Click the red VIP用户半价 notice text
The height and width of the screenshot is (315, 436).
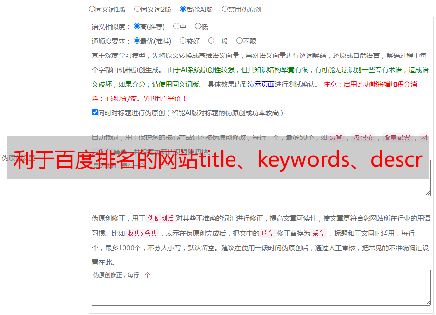tap(165, 99)
